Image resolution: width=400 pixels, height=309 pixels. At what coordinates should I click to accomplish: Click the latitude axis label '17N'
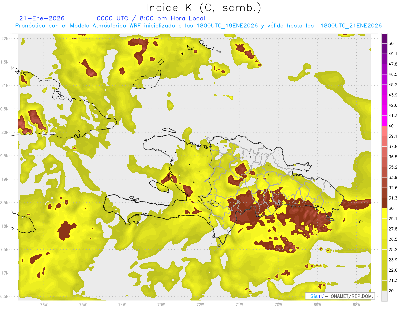click(x=5, y=273)
